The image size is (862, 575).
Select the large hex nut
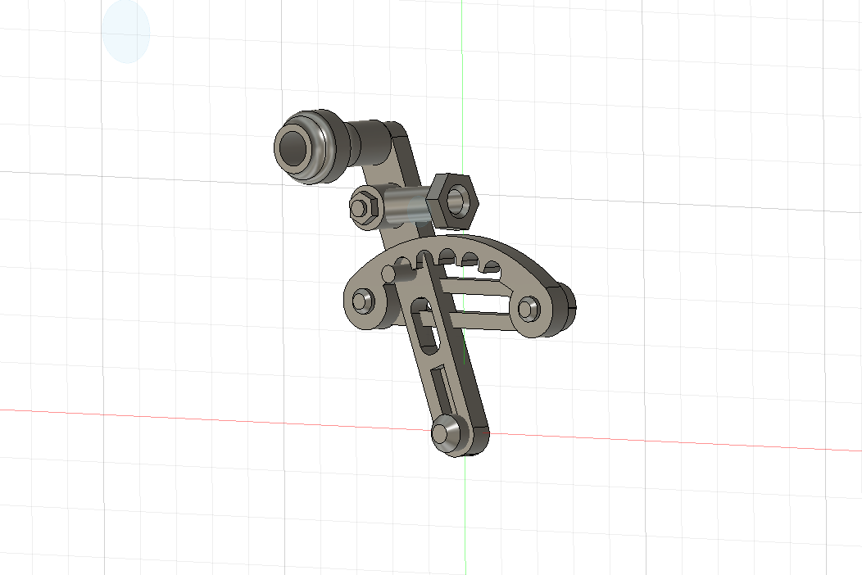point(453,199)
